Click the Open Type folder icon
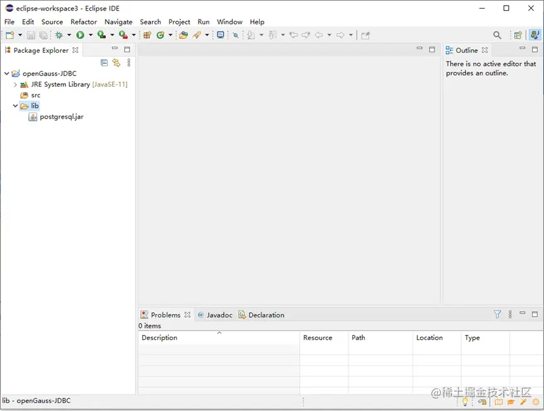The image size is (544, 411). 184,35
